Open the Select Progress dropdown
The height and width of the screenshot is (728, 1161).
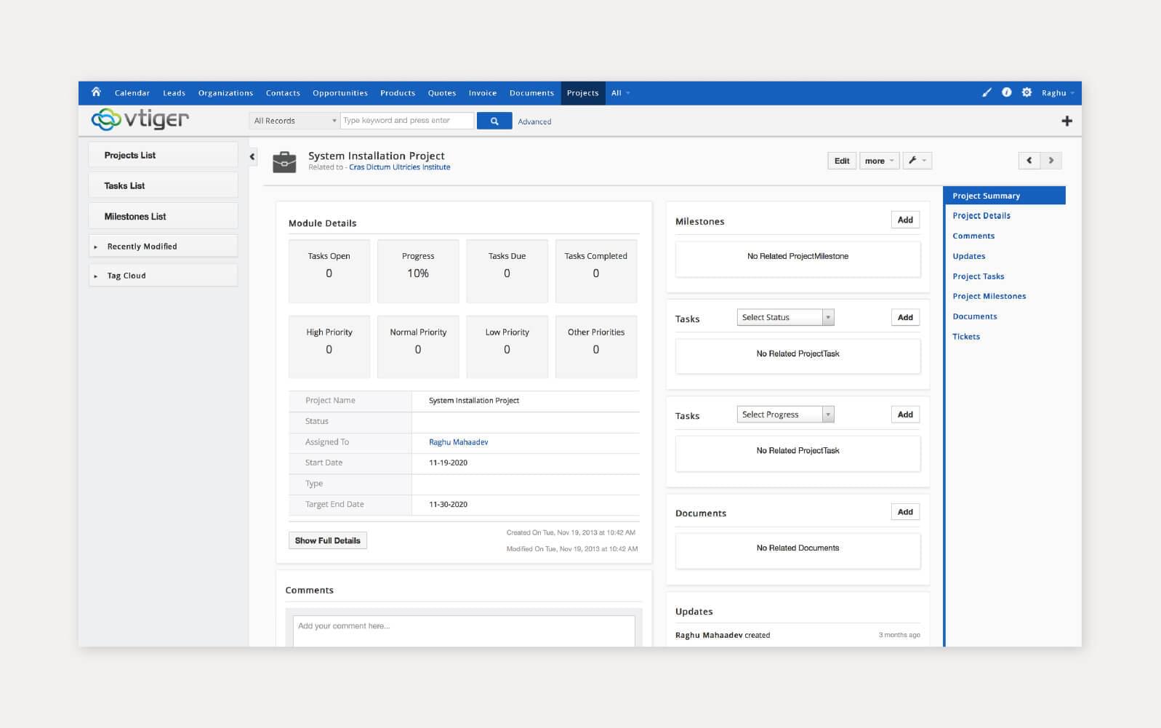(784, 415)
